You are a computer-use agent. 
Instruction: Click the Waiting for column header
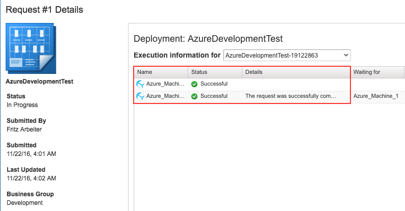(x=377, y=72)
